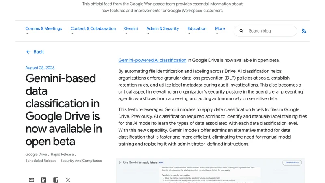Image resolution: width=325 pixels, height=183 pixels.
Task: Click the August 28, 2026 date
Action: point(40,68)
